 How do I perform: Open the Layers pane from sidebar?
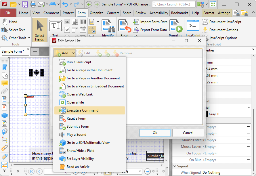[x=4, y=115]
